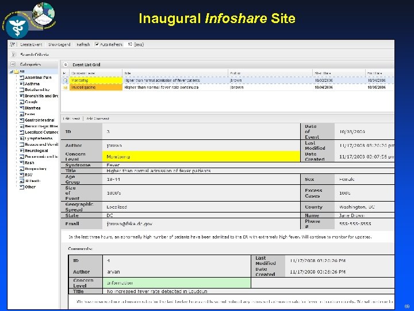This screenshot has height=311, width=414.
Task: Select the Diarrhea category icon
Action: (x=22, y=108)
